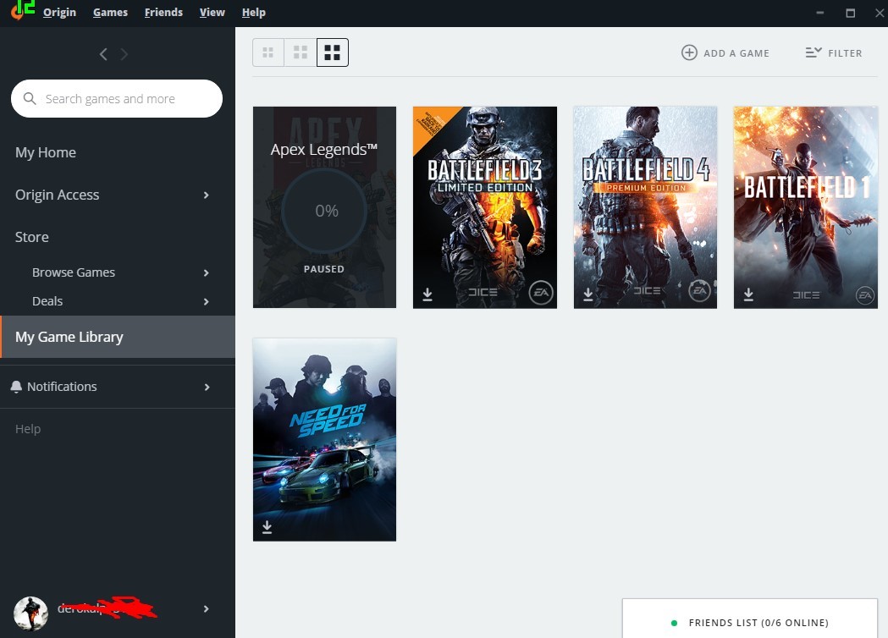Go forward with the right arrow
This screenshot has width=888, height=638.
point(124,54)
